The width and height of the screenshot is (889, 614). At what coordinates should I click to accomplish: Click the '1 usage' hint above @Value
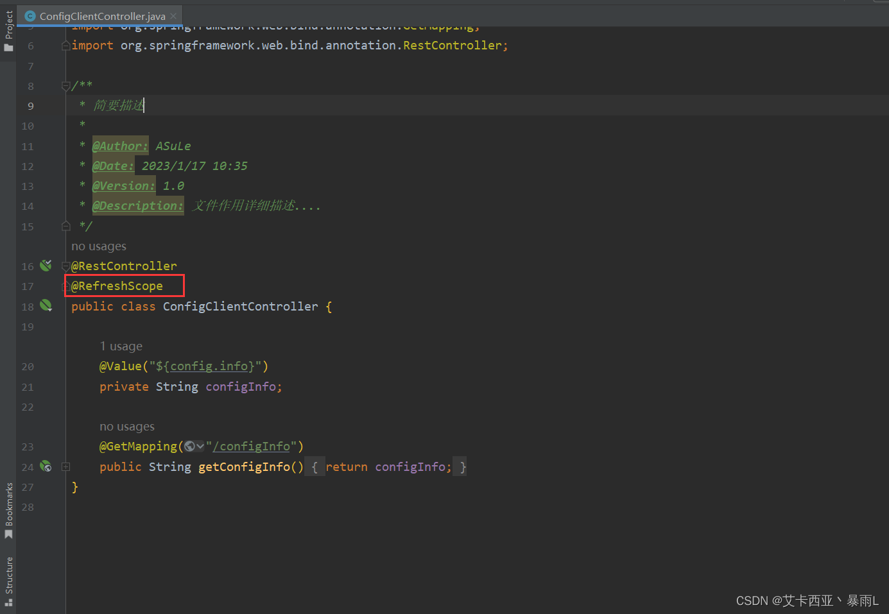pos(121,346)
